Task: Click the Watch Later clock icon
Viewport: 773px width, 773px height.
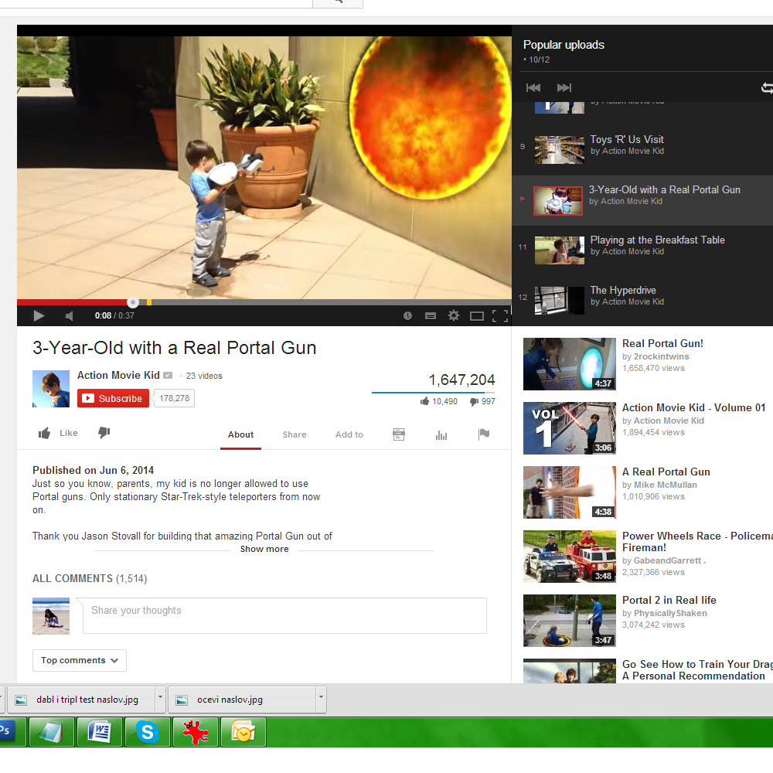Action: (x=408, y=315)
